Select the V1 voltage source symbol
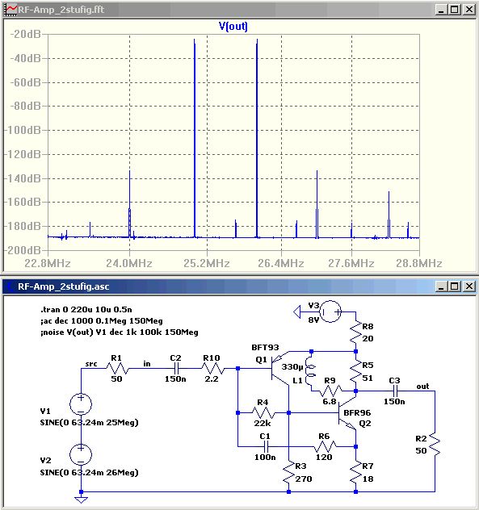Viewport: 479px width, 510px height. (x=81, y=403)
